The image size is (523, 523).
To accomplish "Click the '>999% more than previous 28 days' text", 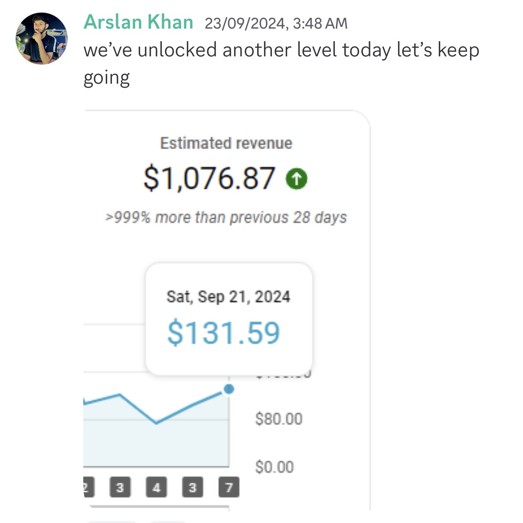I will [x=226, y=217].
